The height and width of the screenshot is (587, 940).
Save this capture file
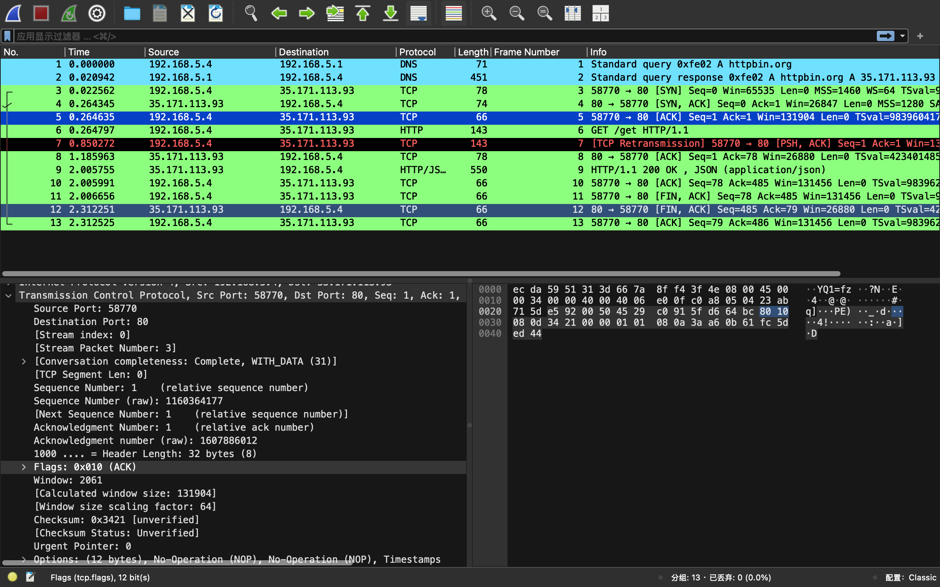(160, 13)
